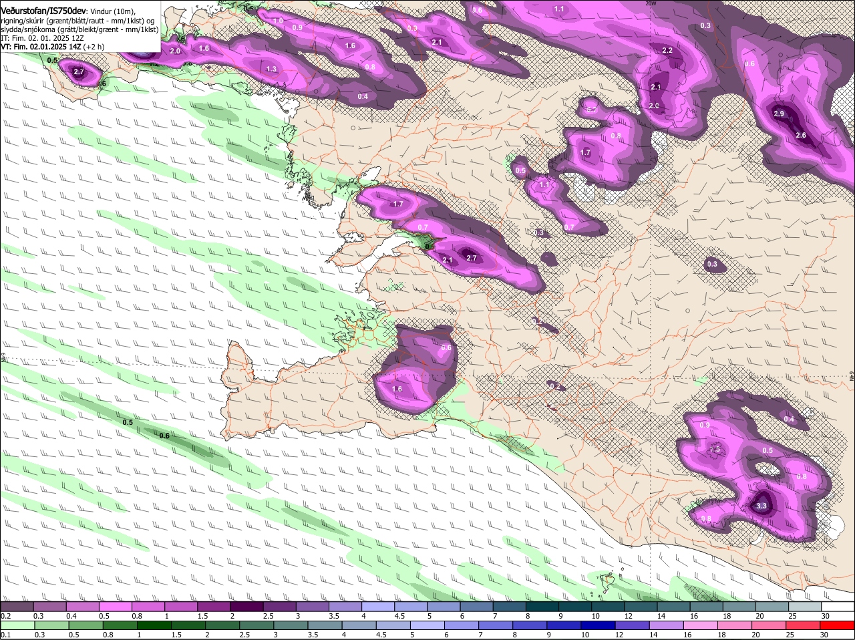Click the dark teal 9 swatch in top legend
The width and height of the screenshot is (855, 640).
pos(575,607)
